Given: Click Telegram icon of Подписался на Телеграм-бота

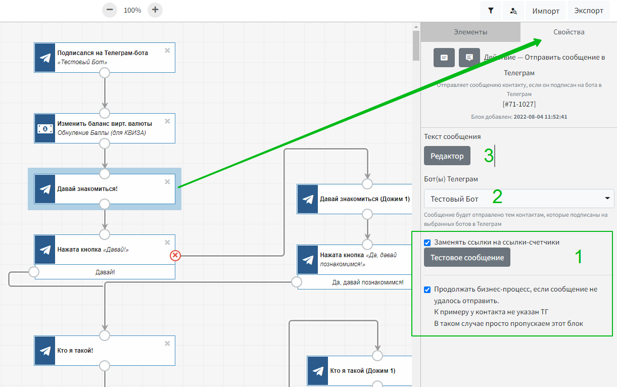Looking at the screenshot, I should [x=45, y=58].
